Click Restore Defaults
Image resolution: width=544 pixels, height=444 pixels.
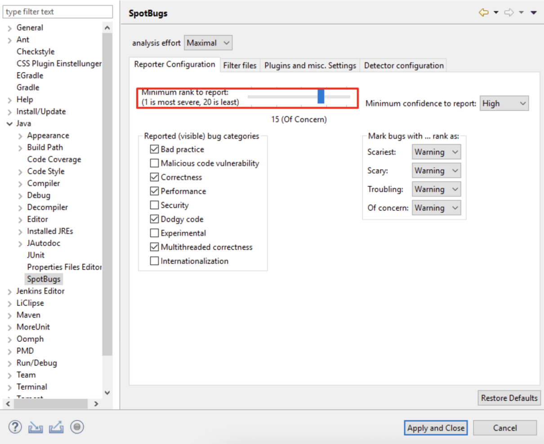pyautogui.click(x=509, y=398)
